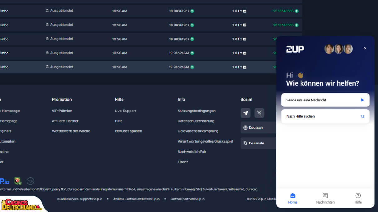
Task: Open the Nutzungsbedingungen link
Action: [196, 111]
